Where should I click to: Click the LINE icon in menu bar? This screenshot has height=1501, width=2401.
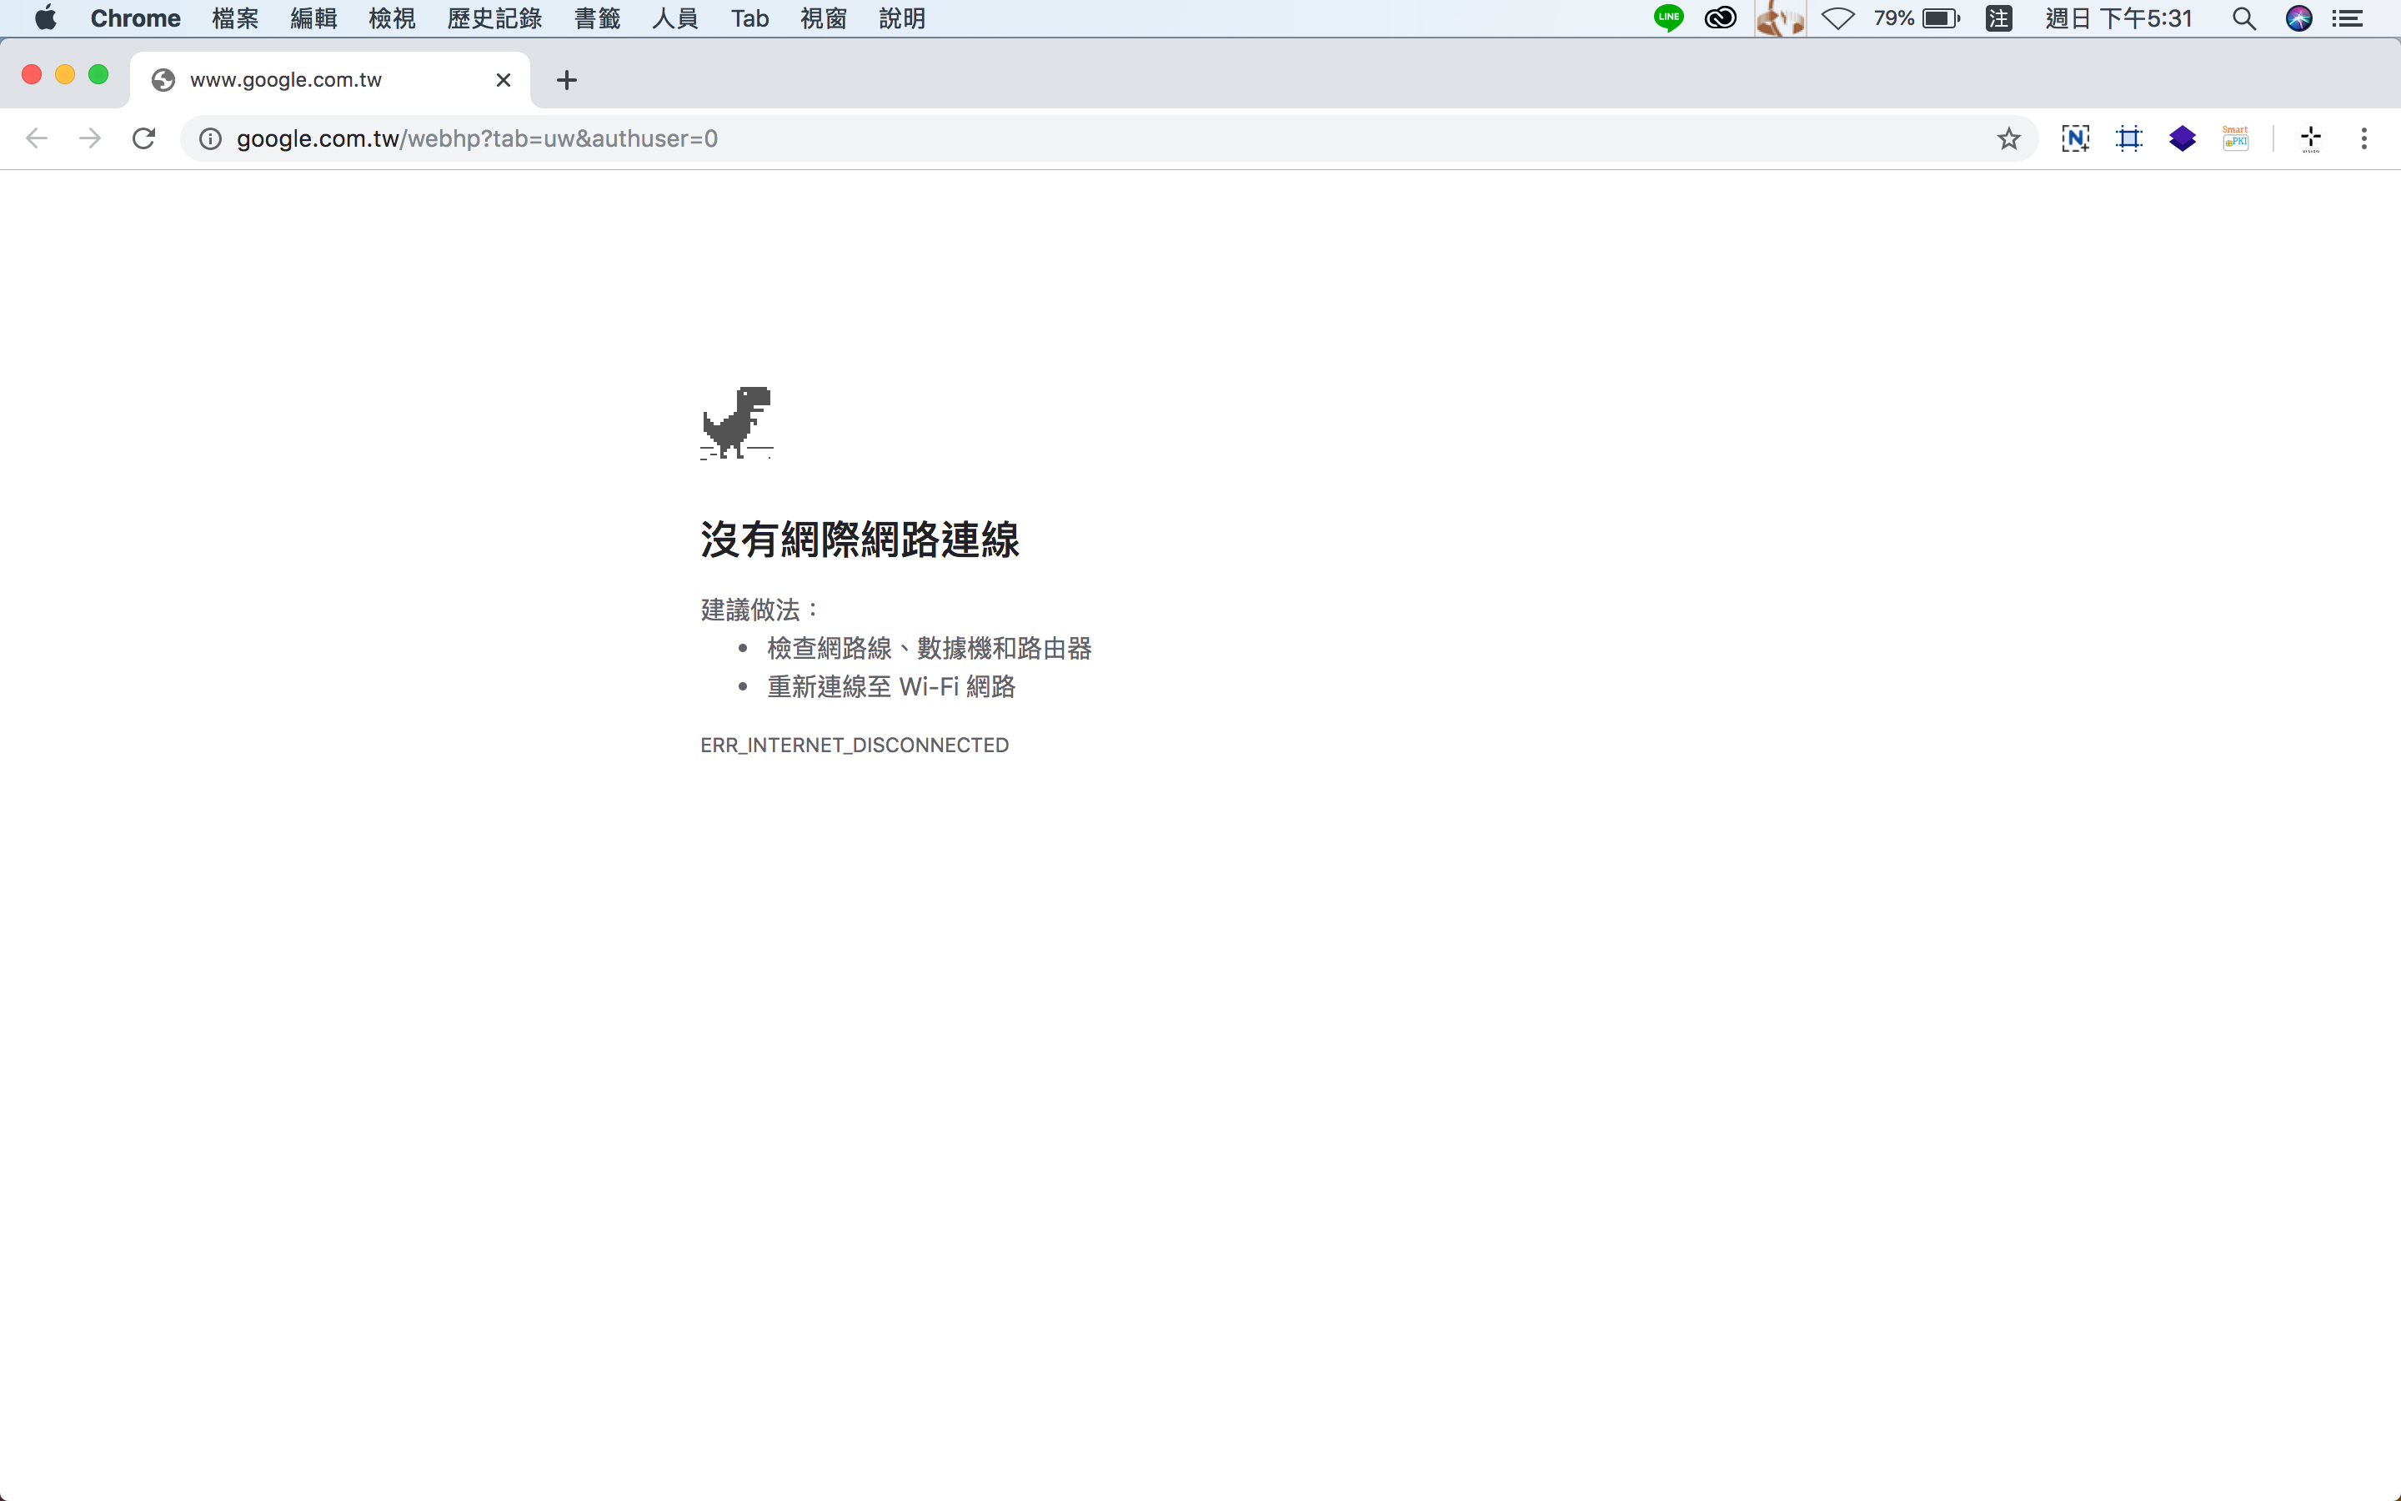(x=1669, y=18)
